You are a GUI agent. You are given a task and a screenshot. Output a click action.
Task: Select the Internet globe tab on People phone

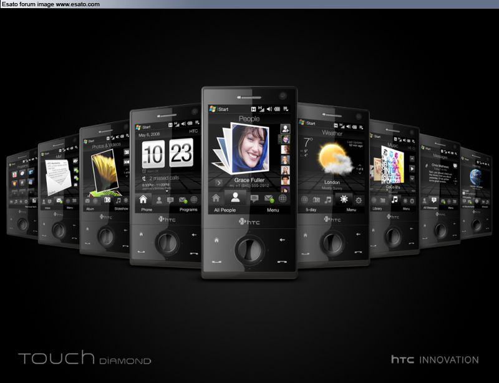(x=283, y=198)
